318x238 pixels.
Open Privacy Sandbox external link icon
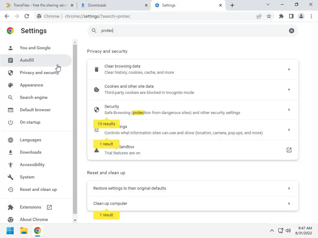[x=289, y=150]
